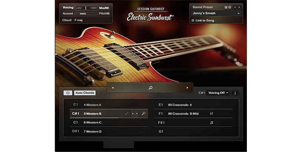Click the PitchW. assignment for Accent
The height and width of the screenshot is (152, 302).
pos(105,14)
